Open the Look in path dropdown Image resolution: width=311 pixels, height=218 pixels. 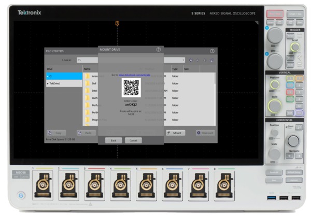[x=183, y=60]
